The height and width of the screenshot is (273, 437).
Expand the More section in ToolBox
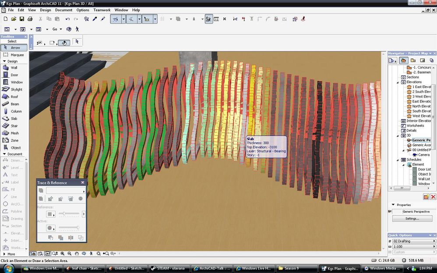click(4, 254)
